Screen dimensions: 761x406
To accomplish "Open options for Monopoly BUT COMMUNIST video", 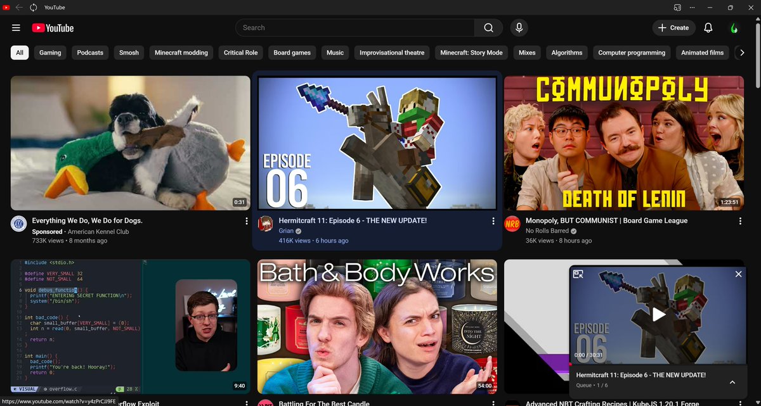I will coord(740,221).
